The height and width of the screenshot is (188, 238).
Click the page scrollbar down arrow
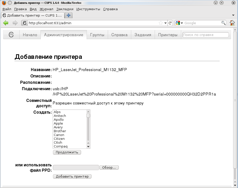[x=235, y=185]
